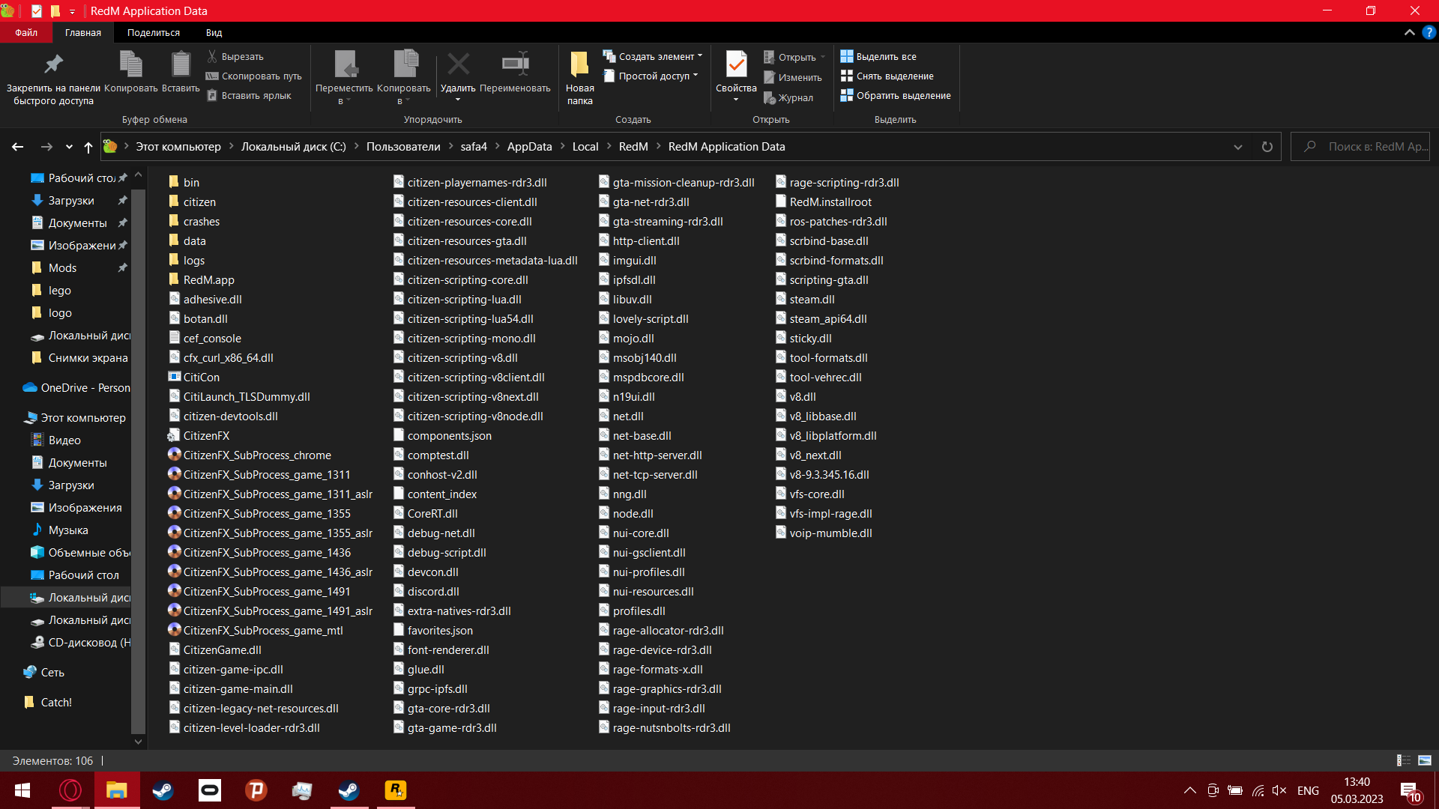Show hidden tray icons chevron

[1189, 790]
